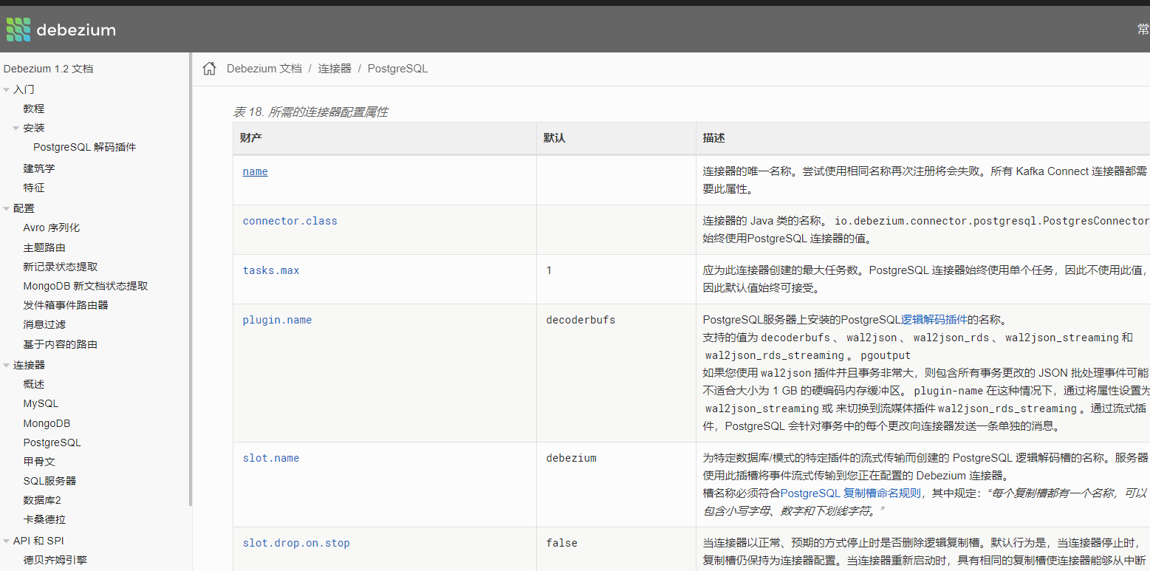This screenshot has height=571, width=1150.
Task: Click the slot.name property link
Action: 271,458
